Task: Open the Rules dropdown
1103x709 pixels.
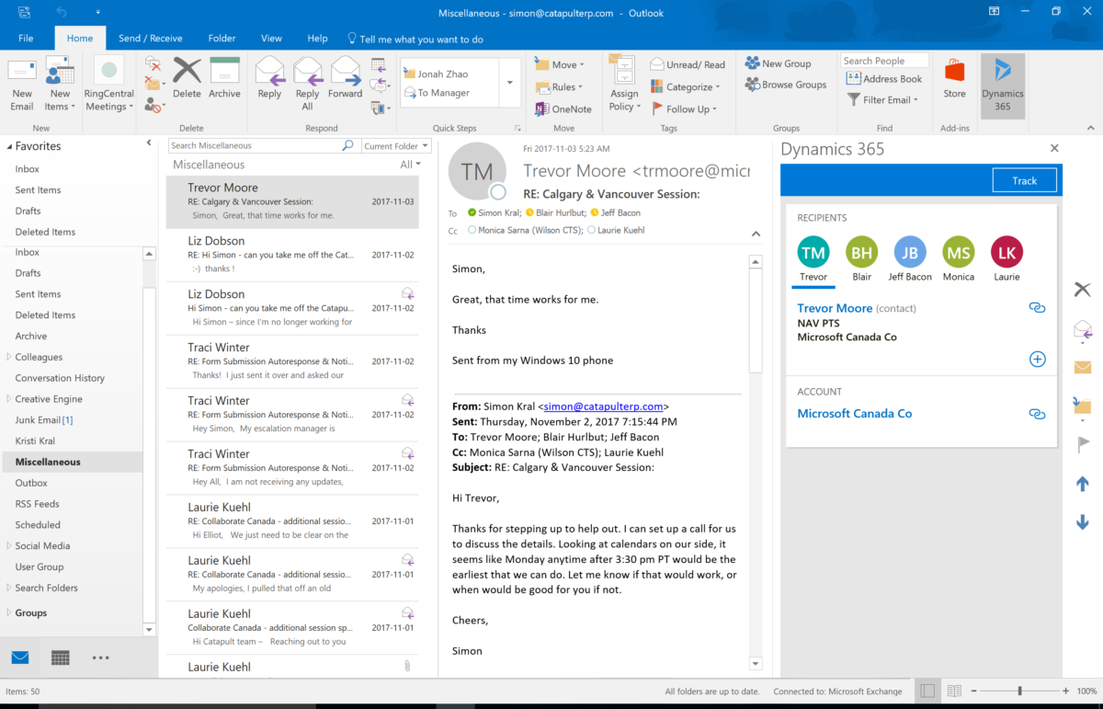Action: 561,87
